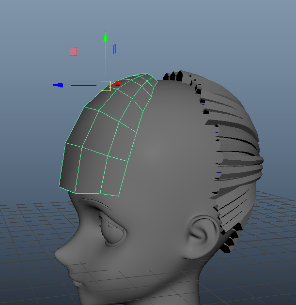Click the green Y-axis arrow tip
The width and height of the screenshot is (296, 305).
click(x=105, y=36)
